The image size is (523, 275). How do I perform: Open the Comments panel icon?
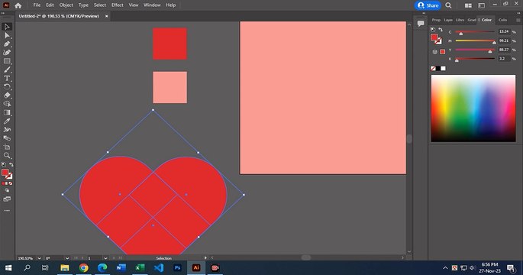coord(421,23)
